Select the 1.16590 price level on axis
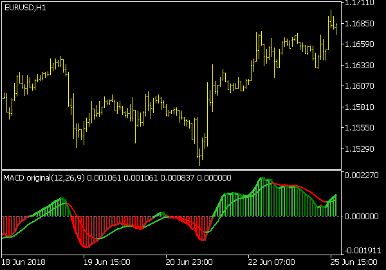This screenshot has height=270, width=386. (x=360, y=44)
